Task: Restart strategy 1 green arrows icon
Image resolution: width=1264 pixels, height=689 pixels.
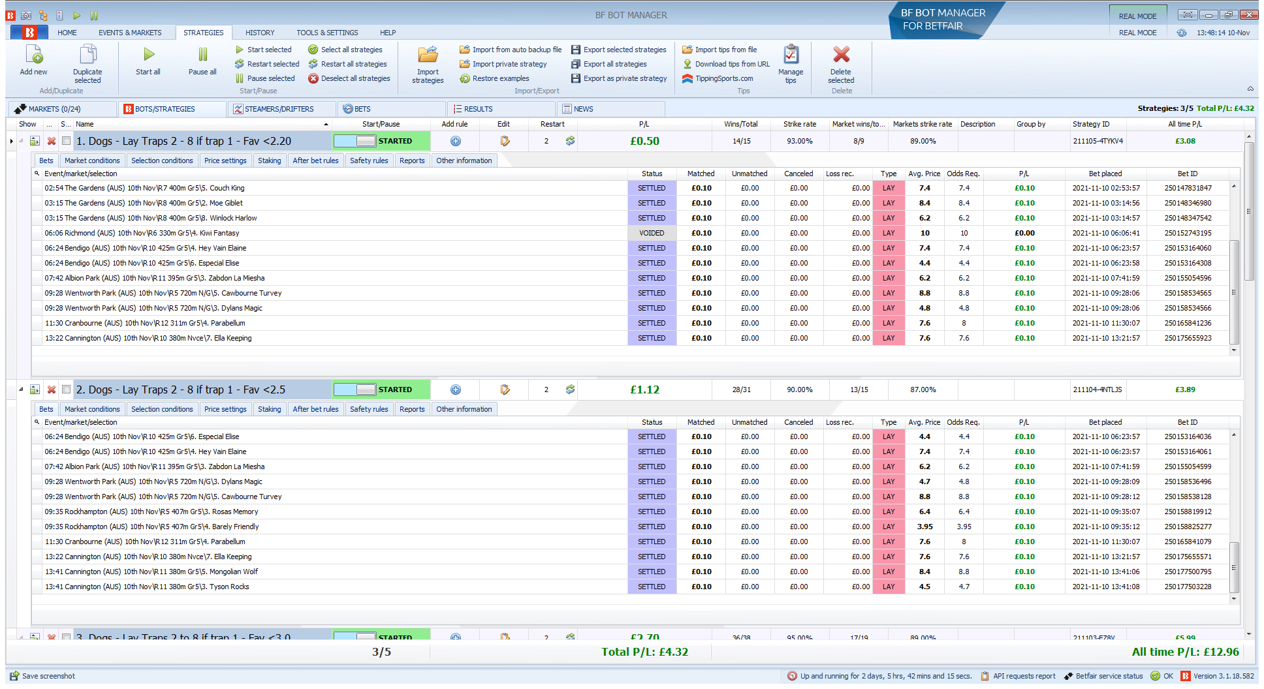Action: tap(570, 141)
